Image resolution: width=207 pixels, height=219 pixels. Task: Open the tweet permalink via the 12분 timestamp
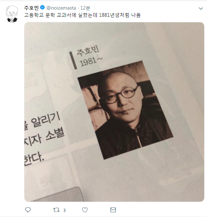(85, 8)
